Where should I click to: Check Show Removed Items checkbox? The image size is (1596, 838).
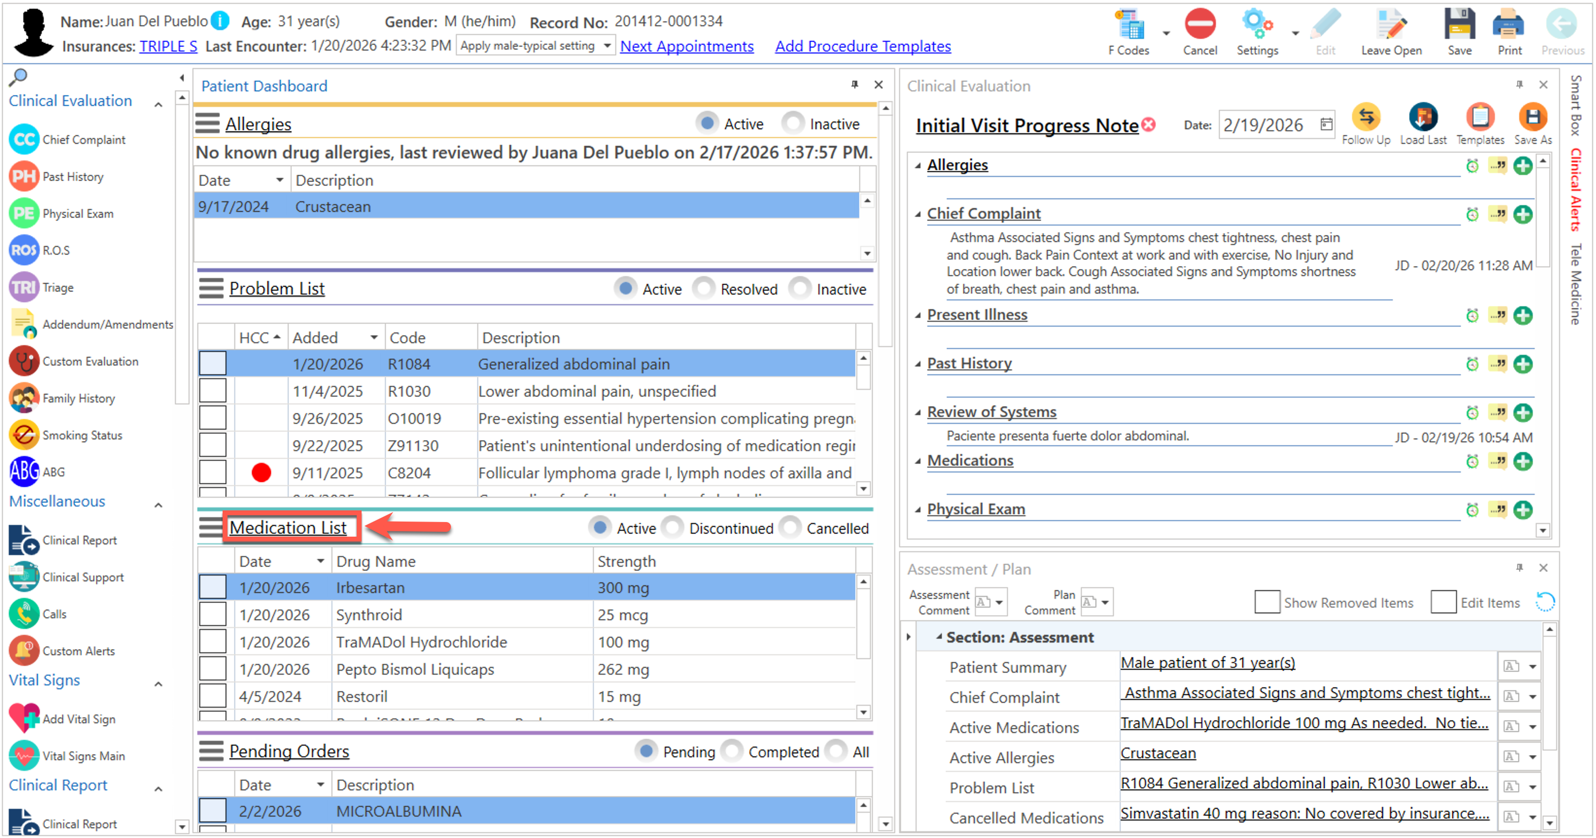1266,602
